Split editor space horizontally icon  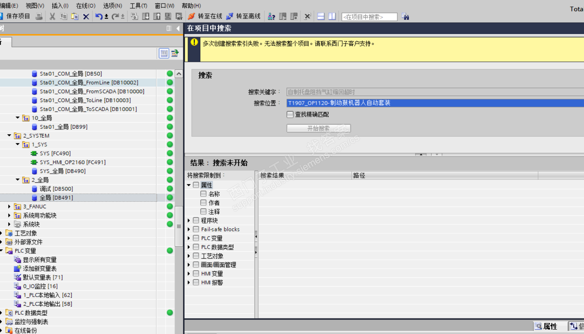(321, 16)
